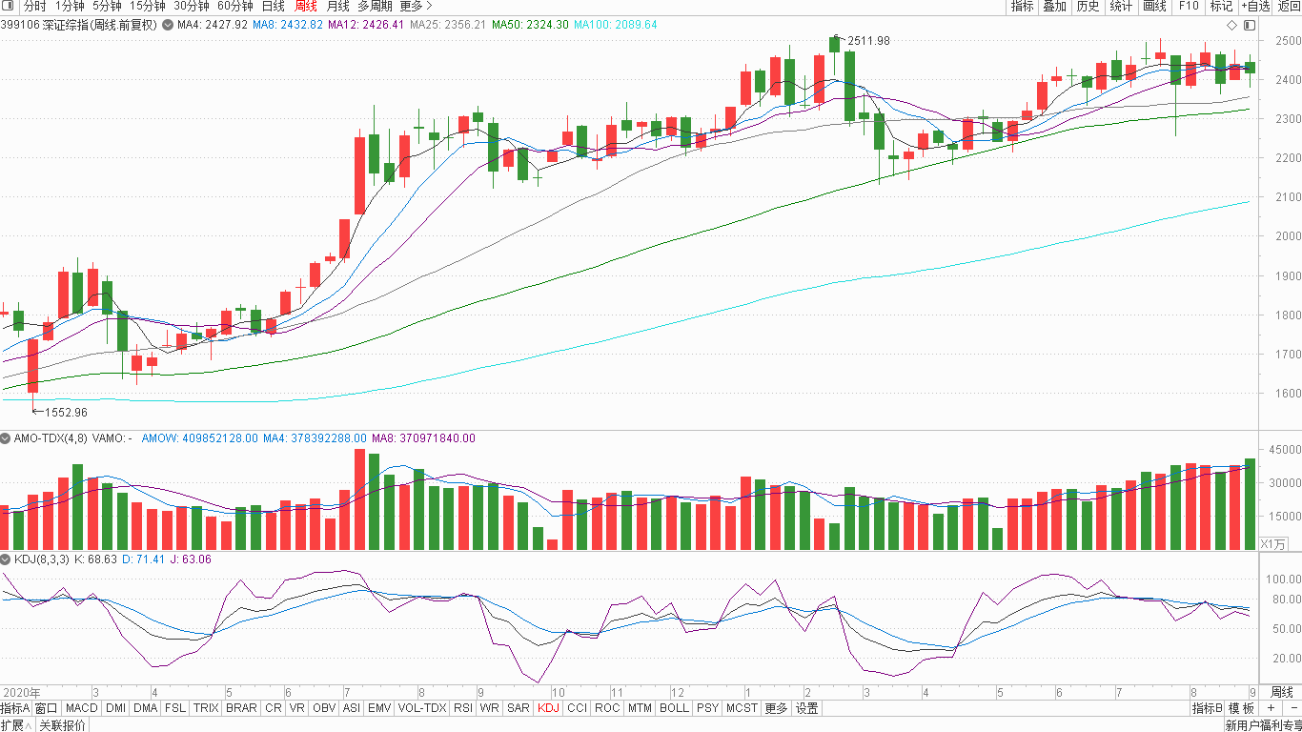Open the 历史 history button
The width and height of the screenshot is (1302, 732).
click(1088, 6)
